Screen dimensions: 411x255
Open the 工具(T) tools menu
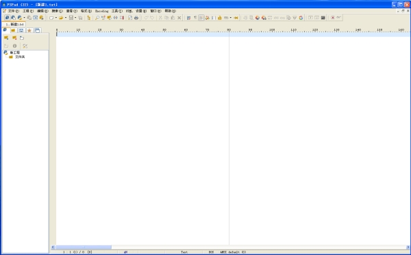(116, 11)
